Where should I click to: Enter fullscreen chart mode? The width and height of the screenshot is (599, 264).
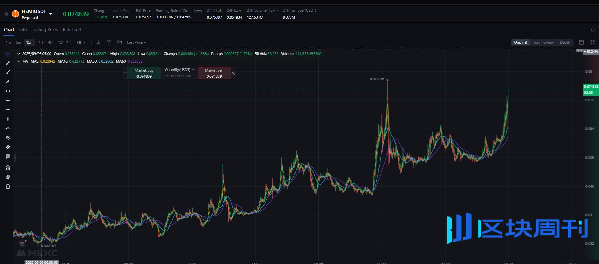point(593,42)
